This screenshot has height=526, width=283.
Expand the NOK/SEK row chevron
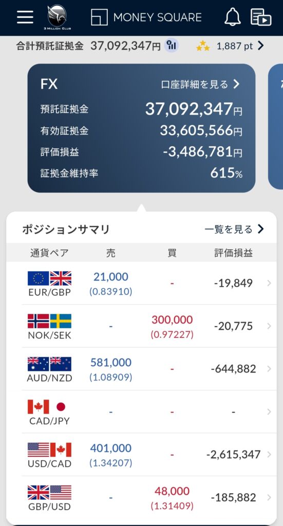click(x=269, y=326)
